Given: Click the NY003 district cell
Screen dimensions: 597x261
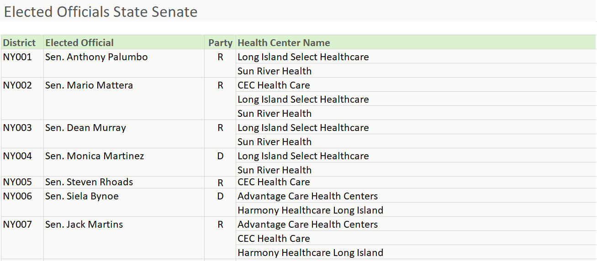Looking at the screenshot, I should tap(17, 128).
